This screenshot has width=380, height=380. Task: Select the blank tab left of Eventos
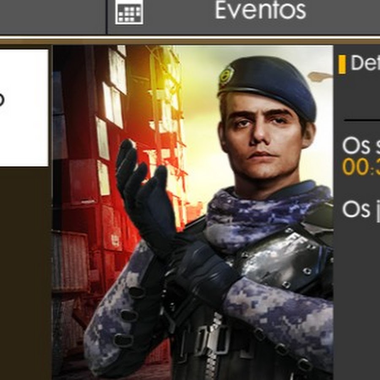pos(53,17)
